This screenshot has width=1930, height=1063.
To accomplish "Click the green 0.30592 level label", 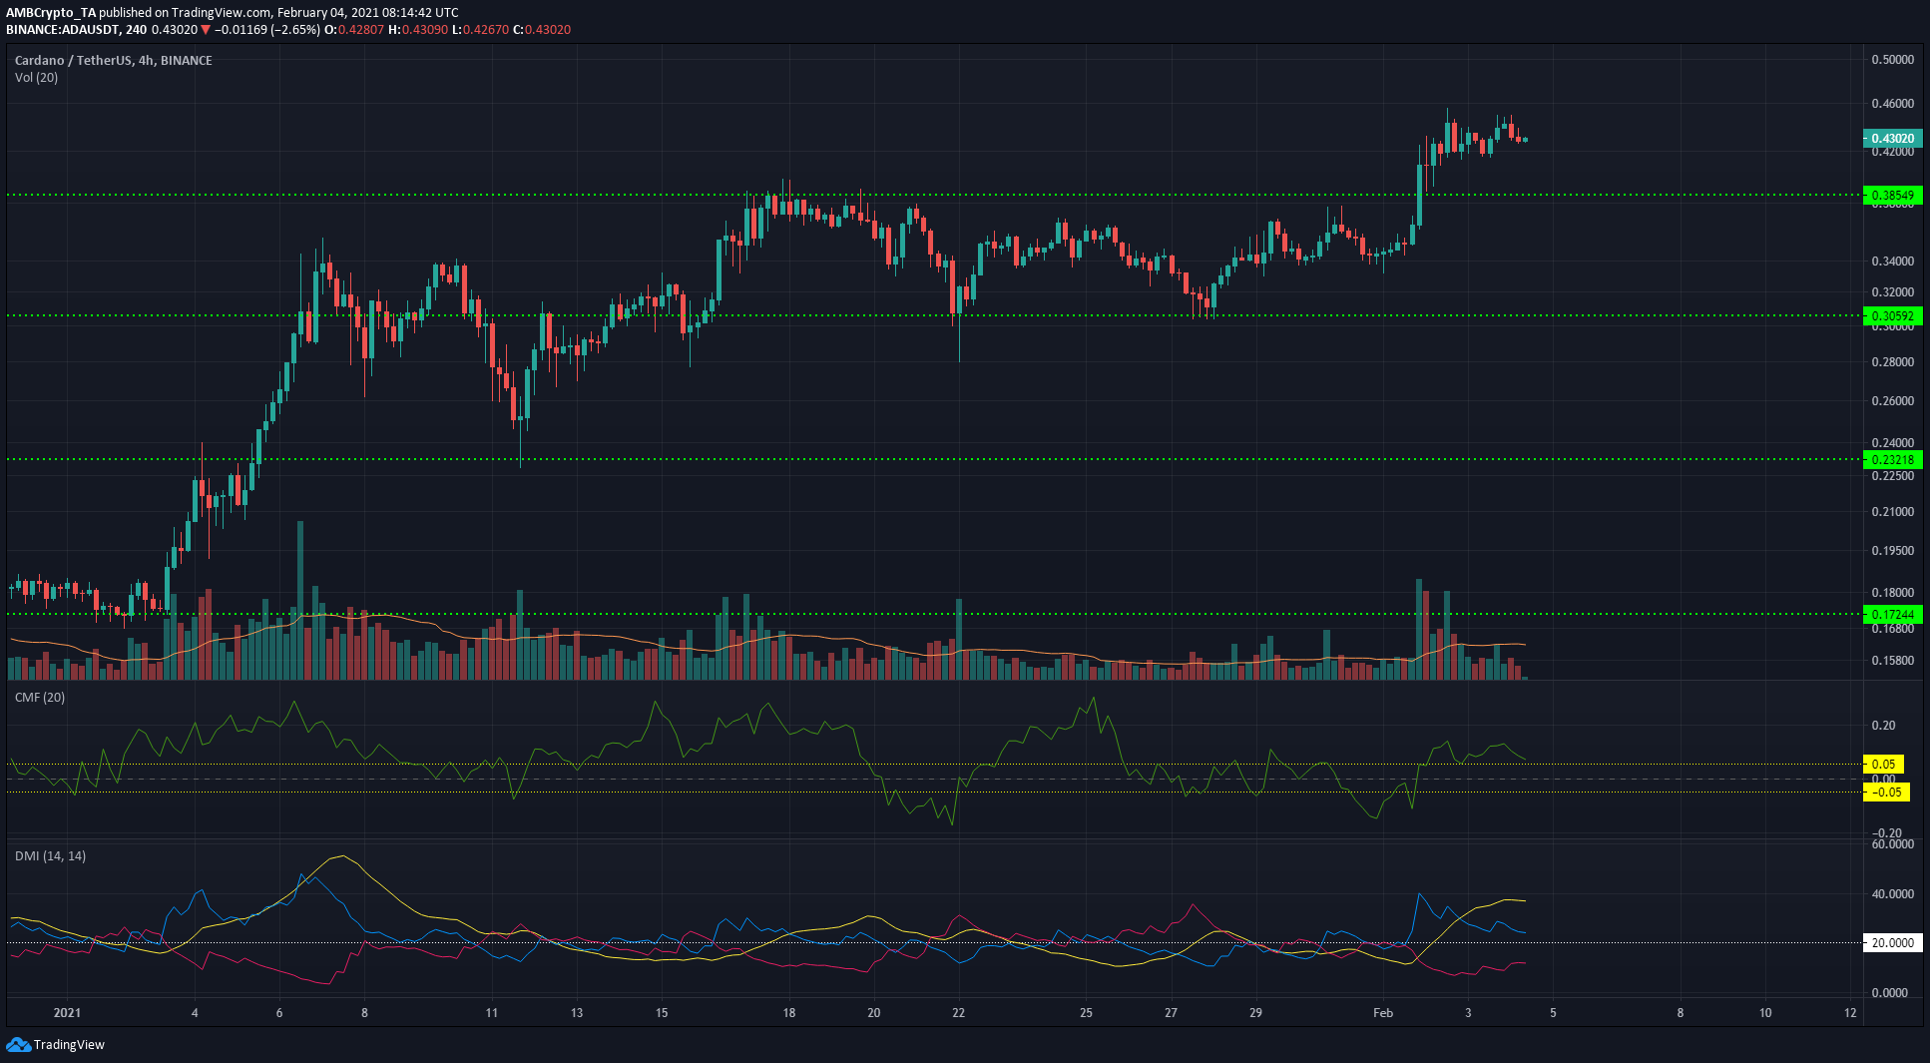I will click(x=1892, y=316).
